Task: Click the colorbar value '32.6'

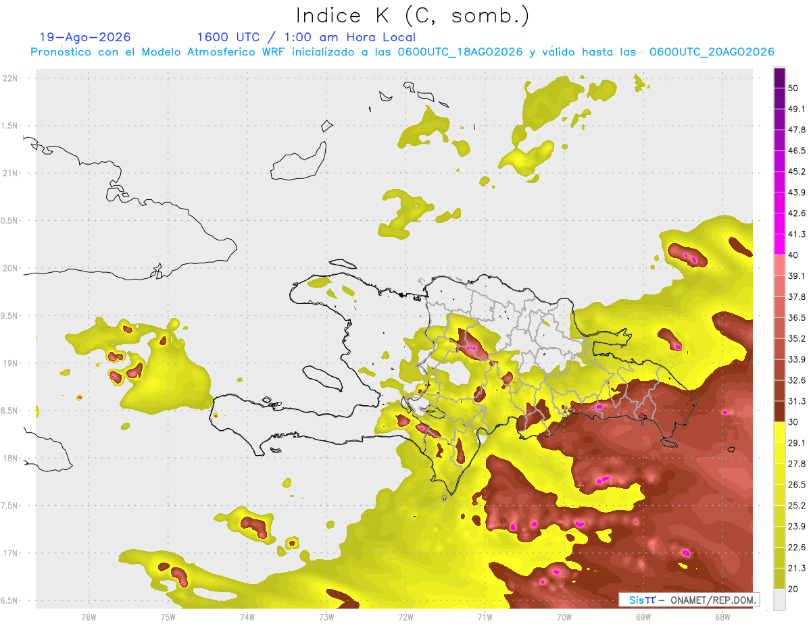Action: (x=797, y=380)
